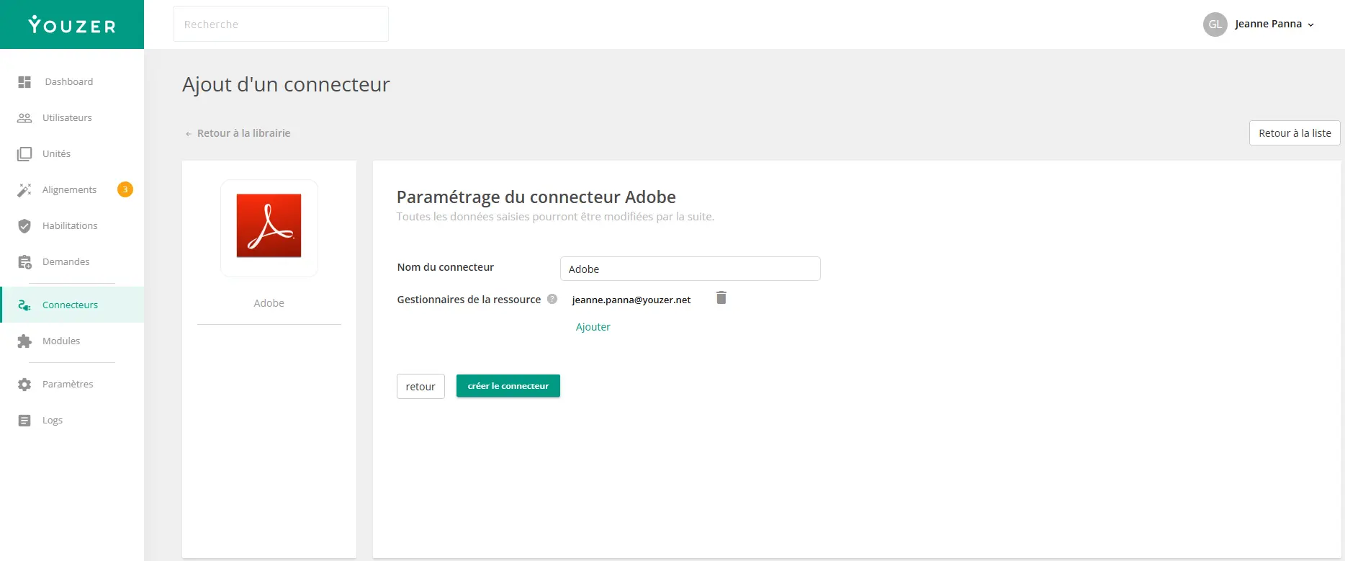
Task: Click the Demandes clipboard icon
Action: tap(24, 262)
